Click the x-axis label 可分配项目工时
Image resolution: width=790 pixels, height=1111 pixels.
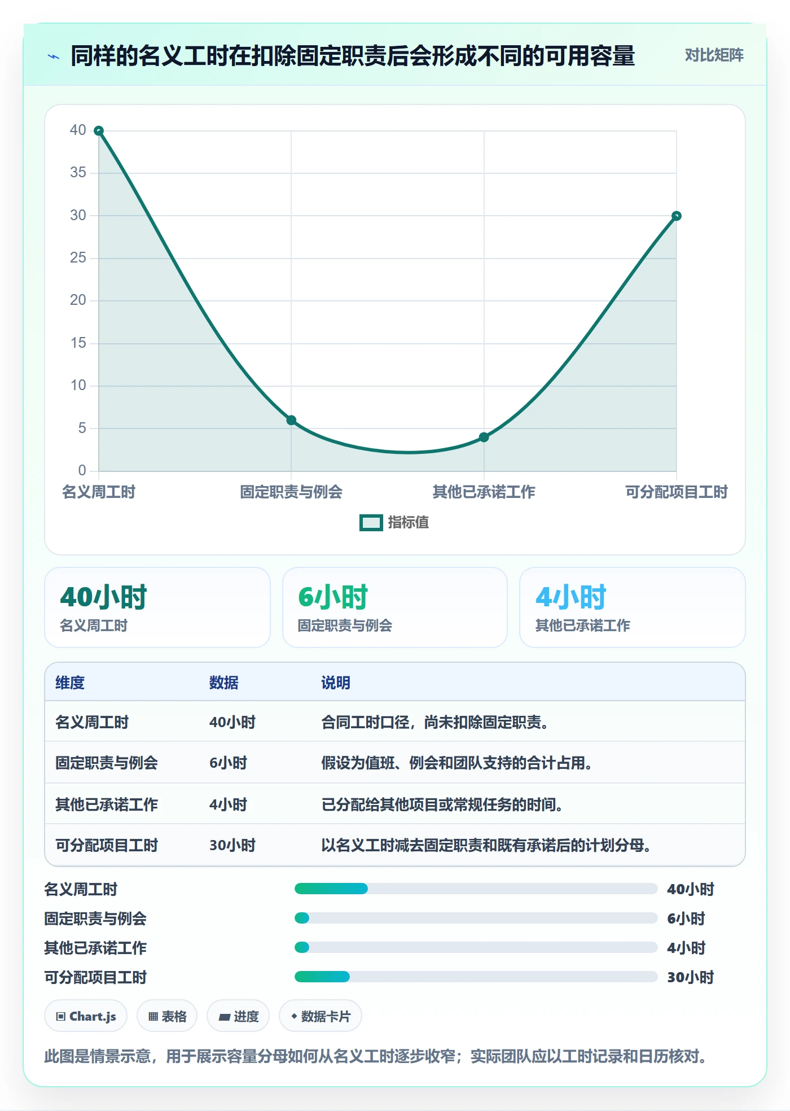[x=677, y=492]
